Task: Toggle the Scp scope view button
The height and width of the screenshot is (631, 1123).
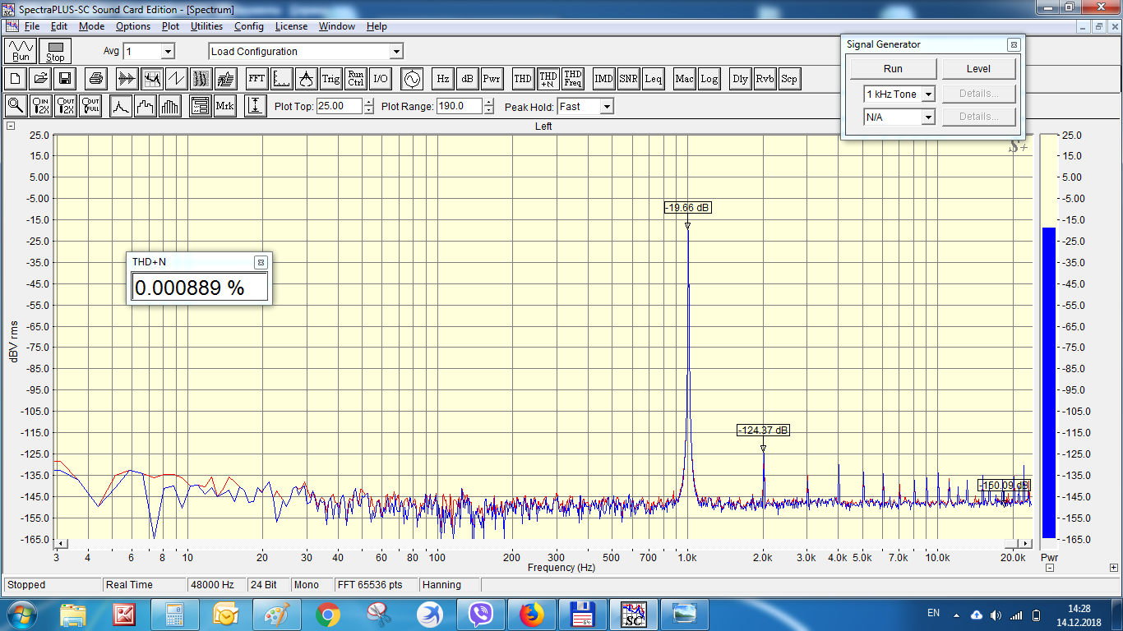Action: [788, 79]
